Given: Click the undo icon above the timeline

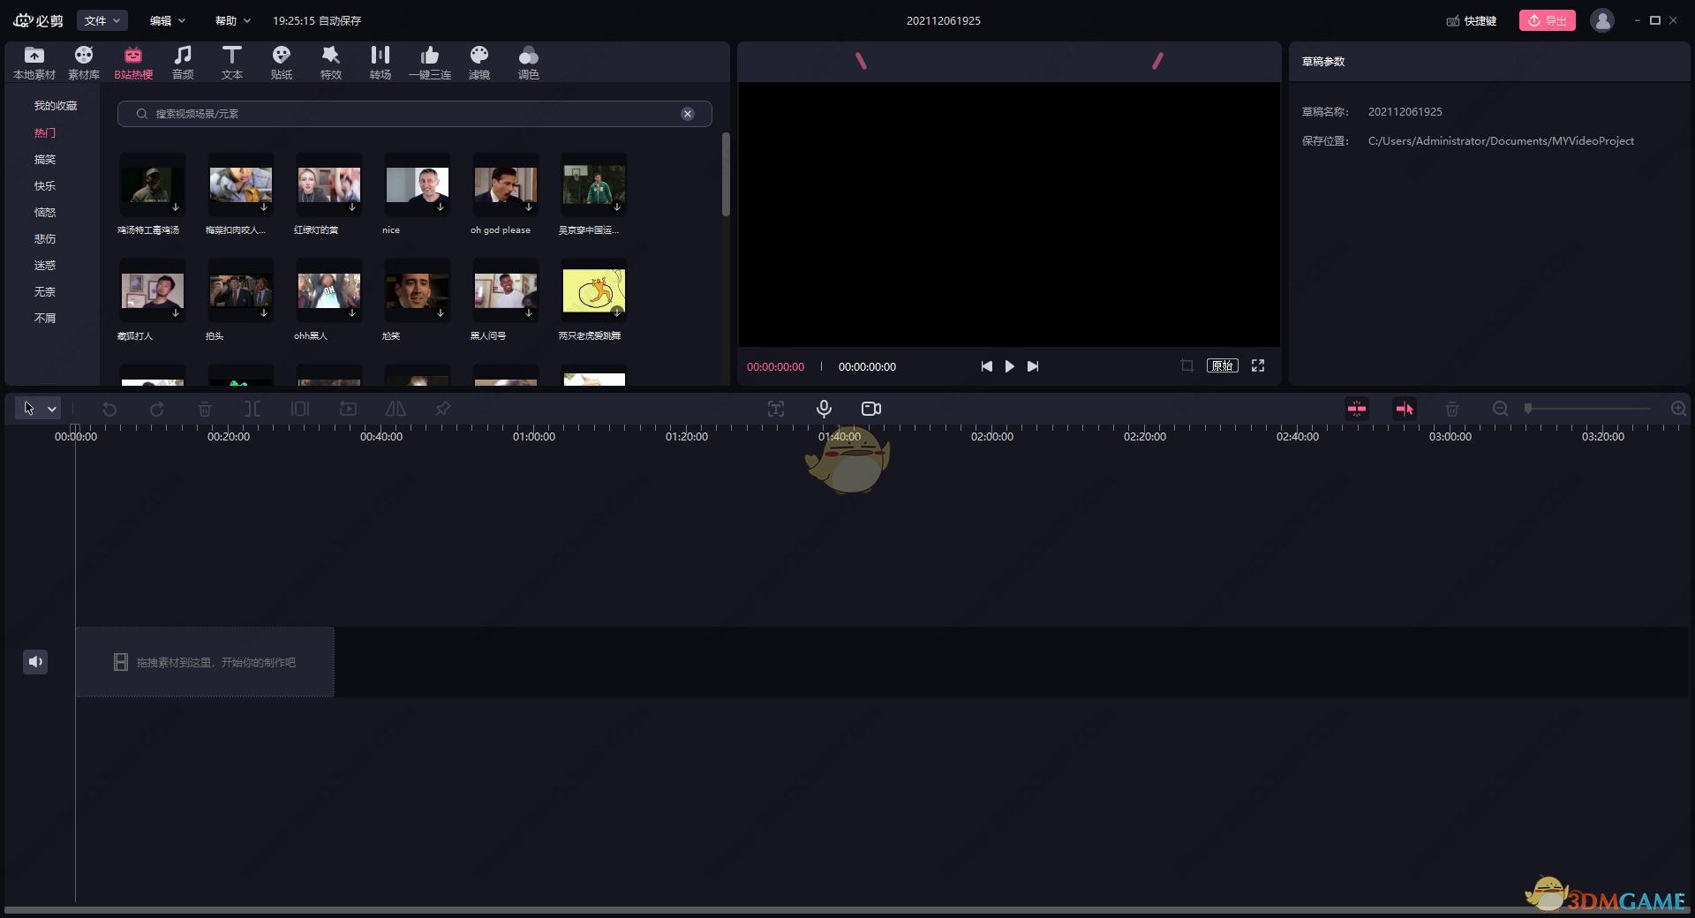Looking at the screenshot, I should coord(109,408).
